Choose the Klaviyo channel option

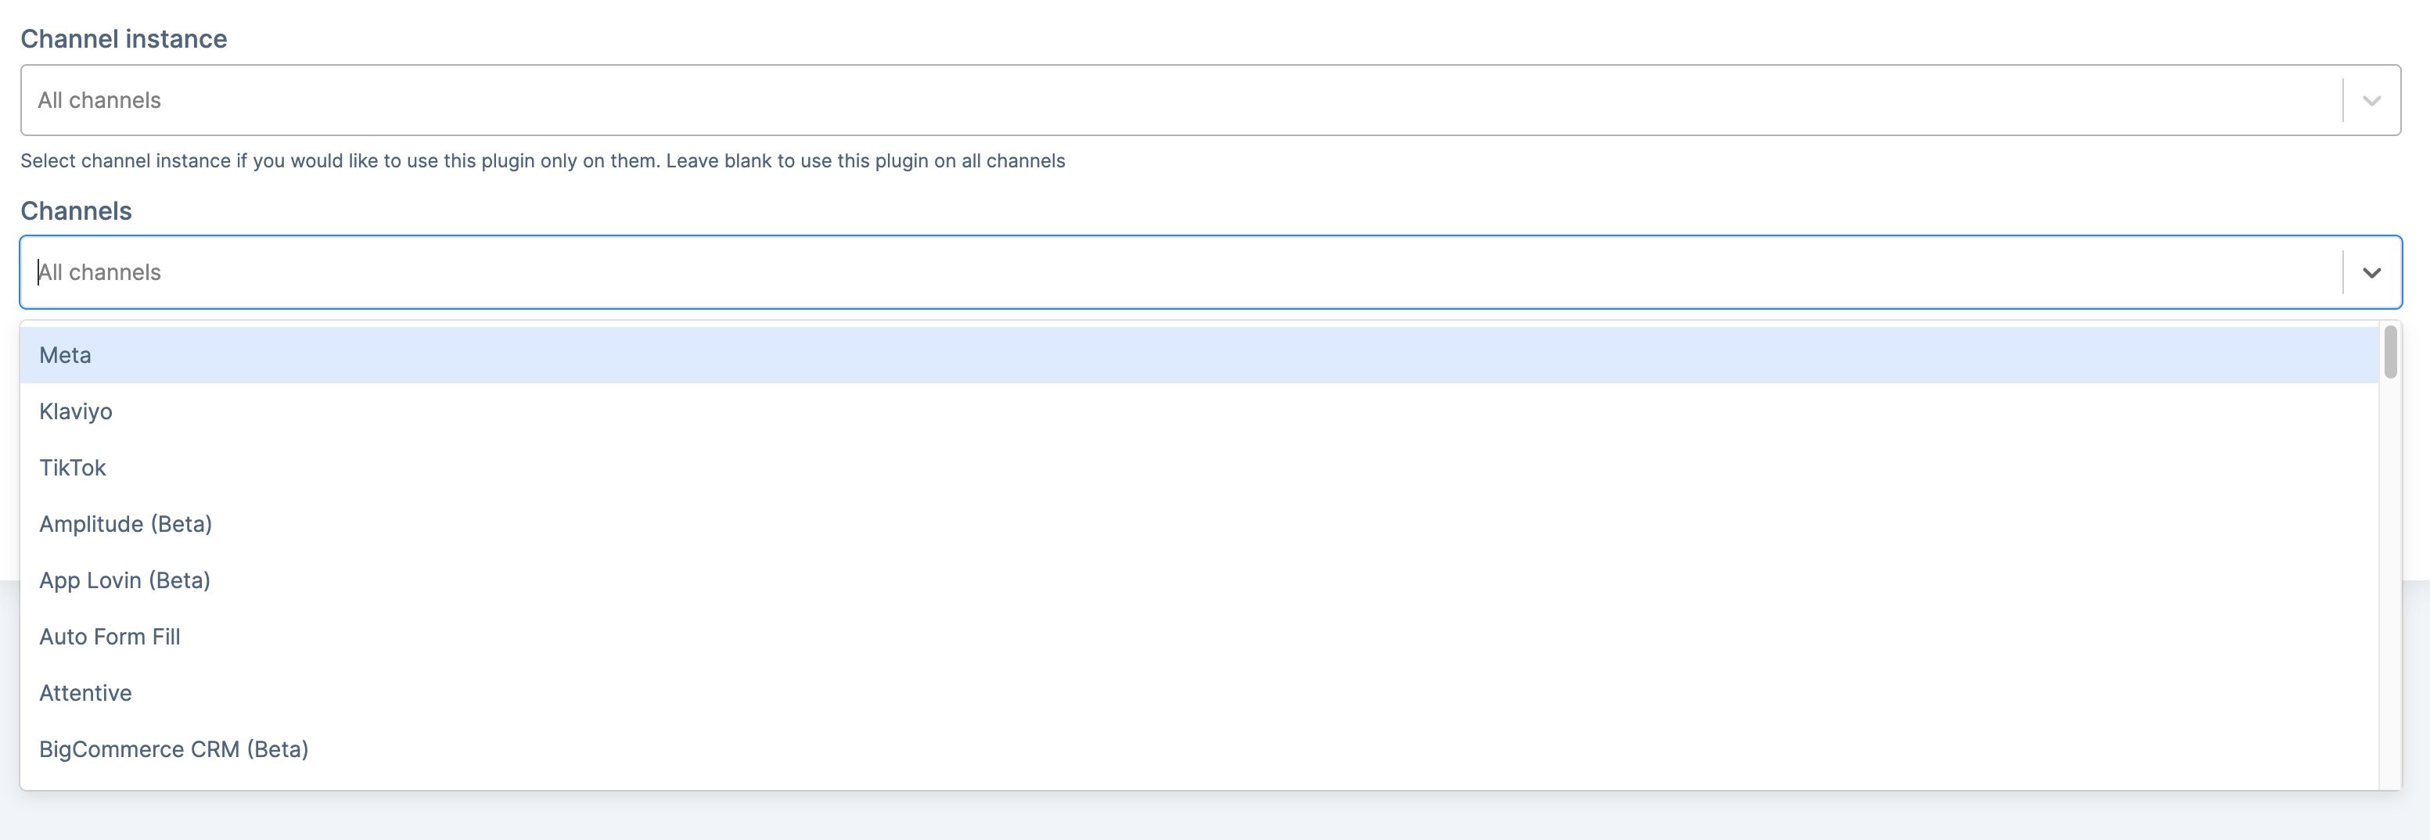pos(1199,411)
